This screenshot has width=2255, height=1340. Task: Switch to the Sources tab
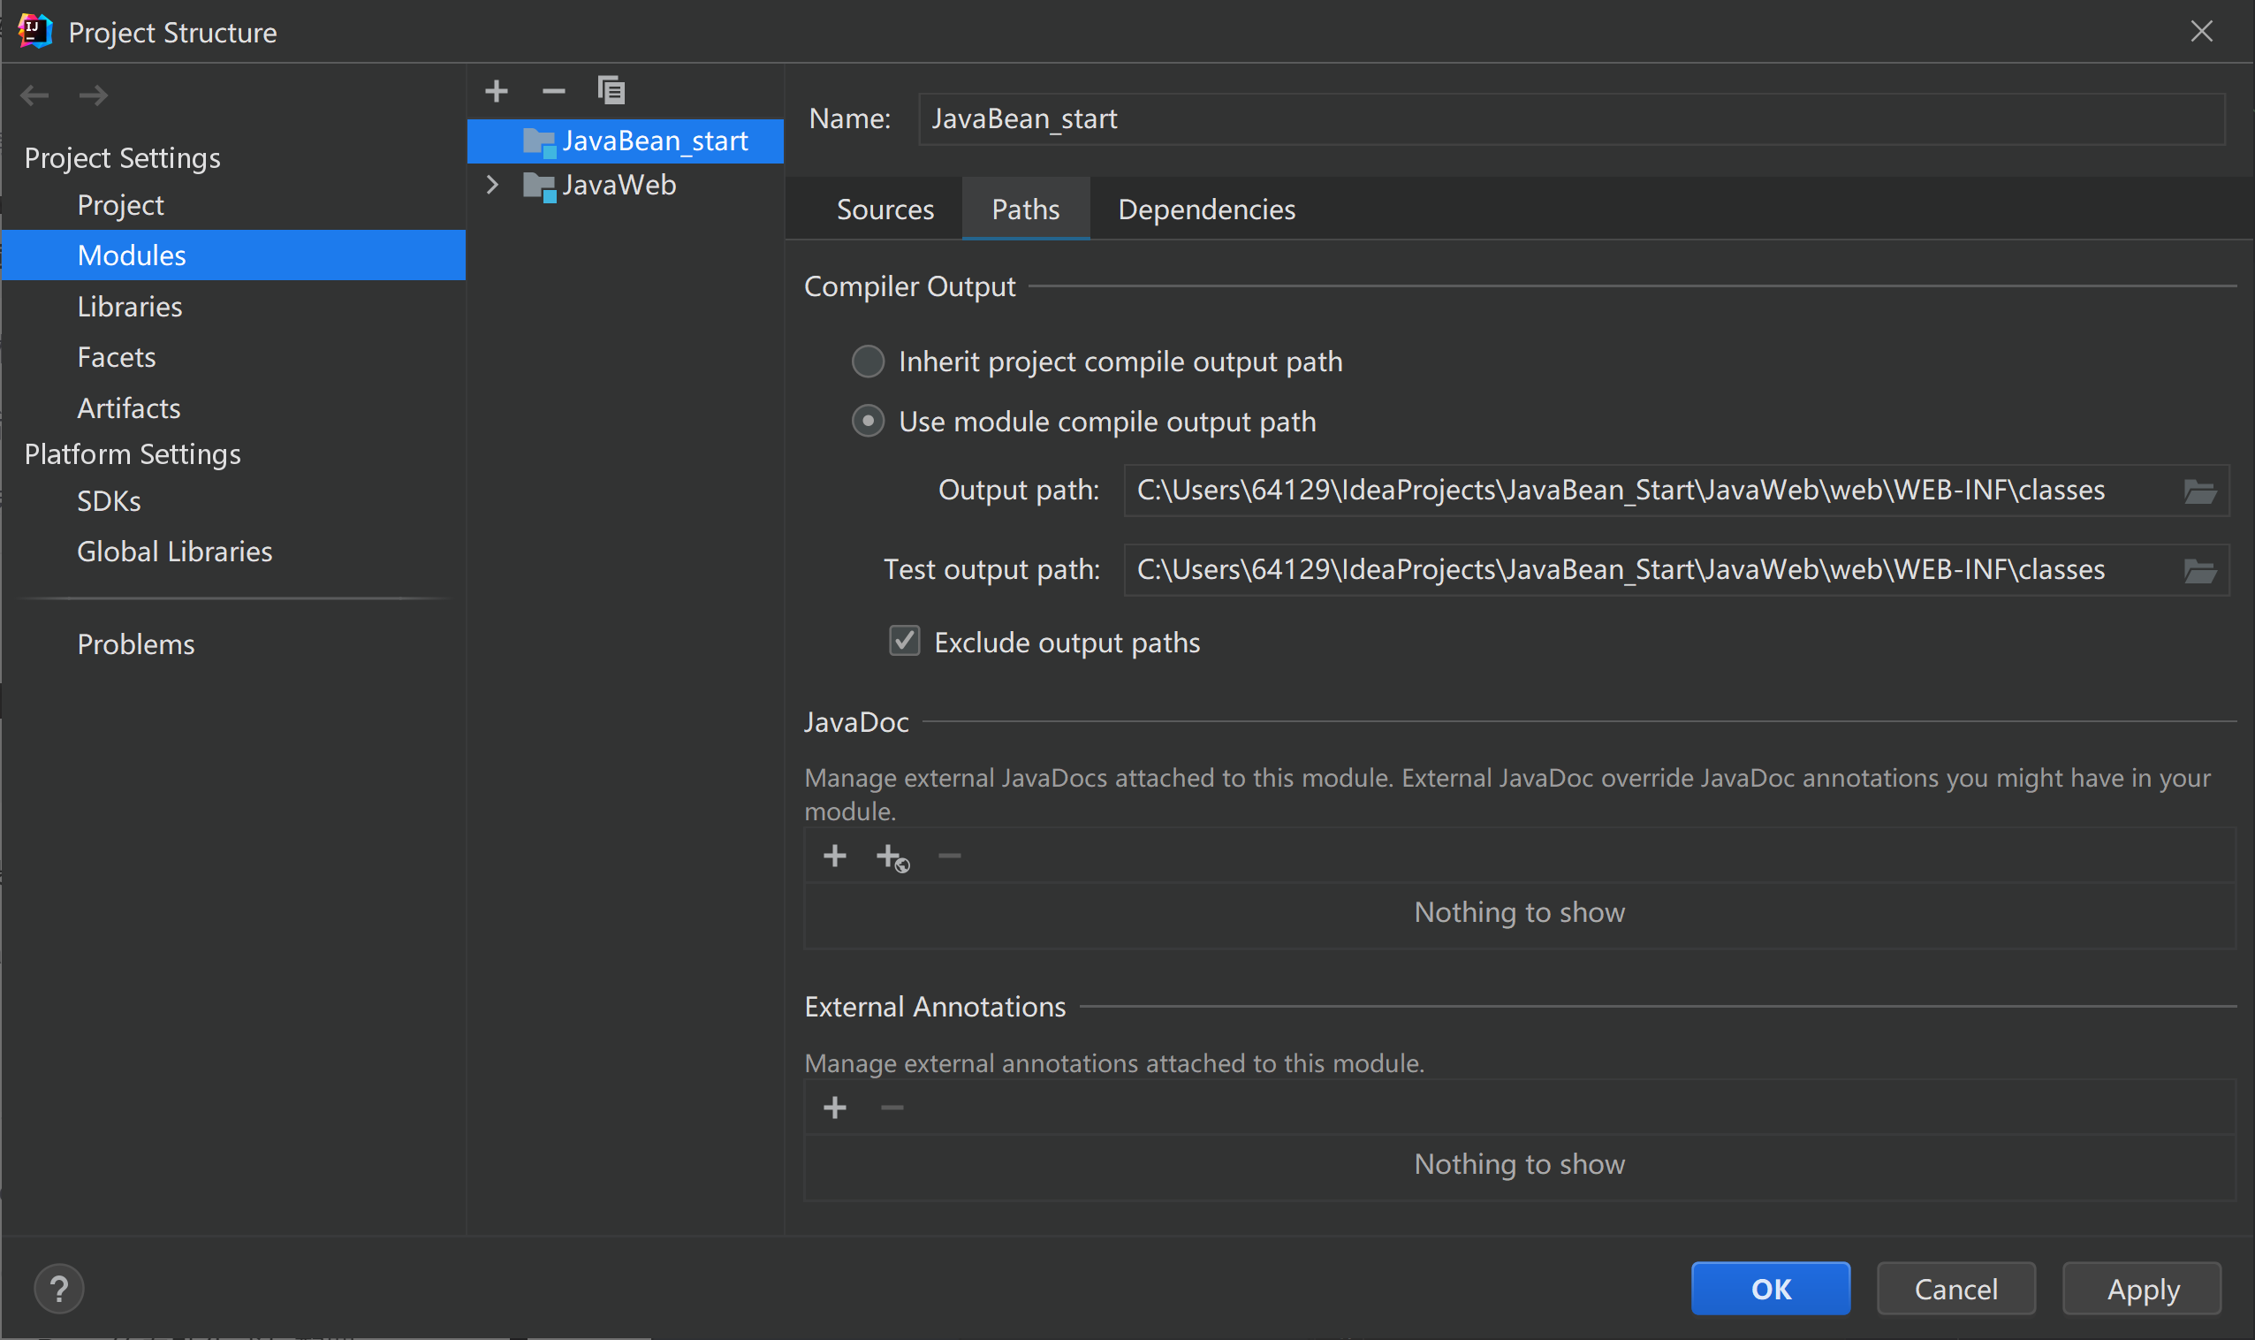pyautogui.click(x=885, y=209)
